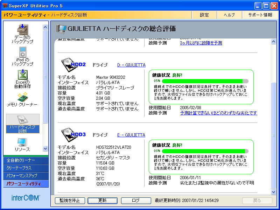This screenshot has height=210, width=280.
Task: Click the HDD3 free space 110.63 GB
Action: pyautogui.click(x=105, y=168)
